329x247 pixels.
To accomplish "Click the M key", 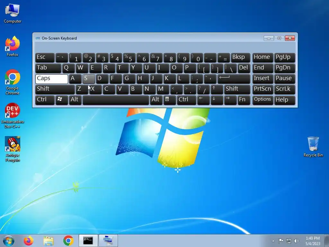I will click(163, 89).
